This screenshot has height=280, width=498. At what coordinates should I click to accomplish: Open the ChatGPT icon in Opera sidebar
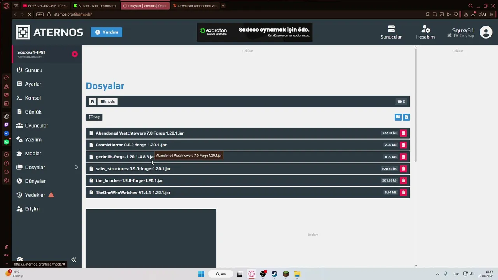click(6, 116)
